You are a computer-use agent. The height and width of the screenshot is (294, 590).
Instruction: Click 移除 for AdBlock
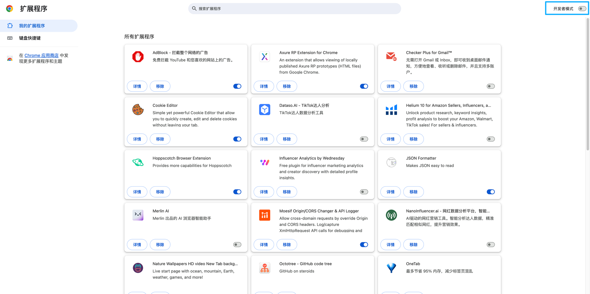click(x=160, y=86)
